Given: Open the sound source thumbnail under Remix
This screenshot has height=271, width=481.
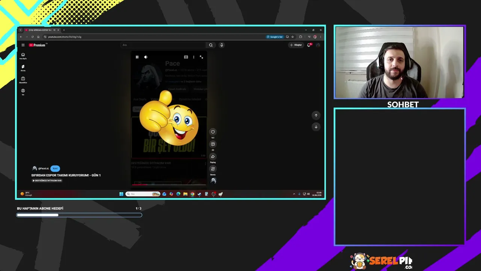Looking at the screenshot, I should [x=213, y=181].
